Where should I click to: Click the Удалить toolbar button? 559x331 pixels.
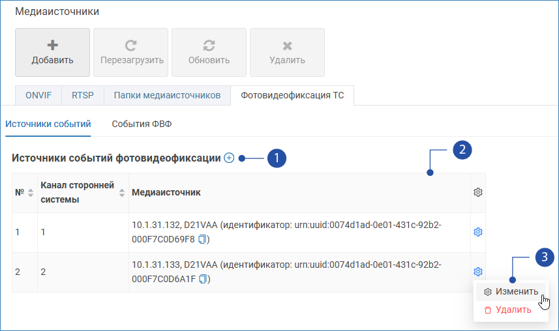tap(287, 53)
